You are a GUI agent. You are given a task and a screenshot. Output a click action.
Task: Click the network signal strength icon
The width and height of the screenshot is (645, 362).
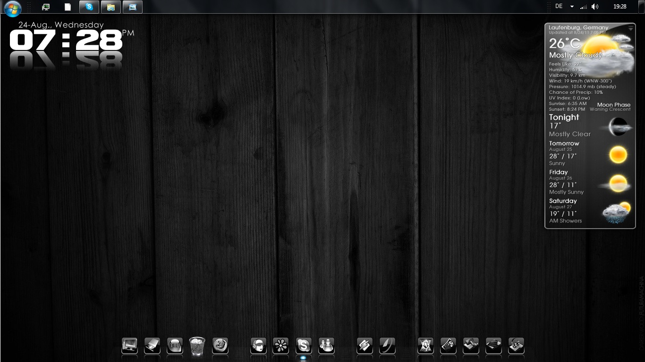coord(584,7)
